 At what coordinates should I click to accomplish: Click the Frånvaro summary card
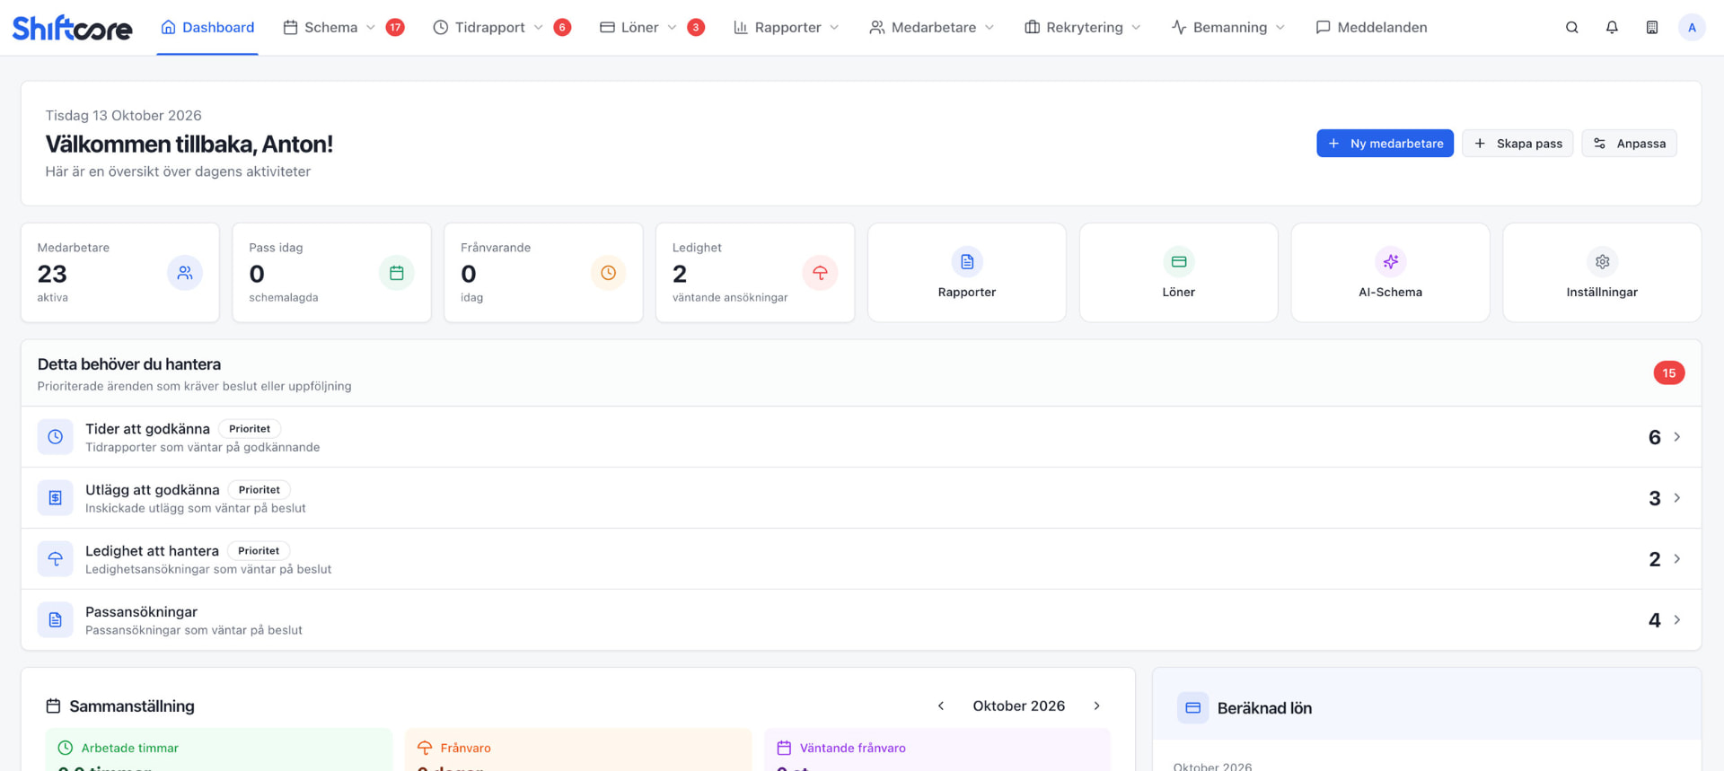point(578,750)
